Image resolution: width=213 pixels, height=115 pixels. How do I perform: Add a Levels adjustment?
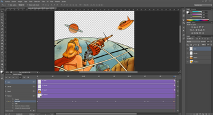[195, 27]
